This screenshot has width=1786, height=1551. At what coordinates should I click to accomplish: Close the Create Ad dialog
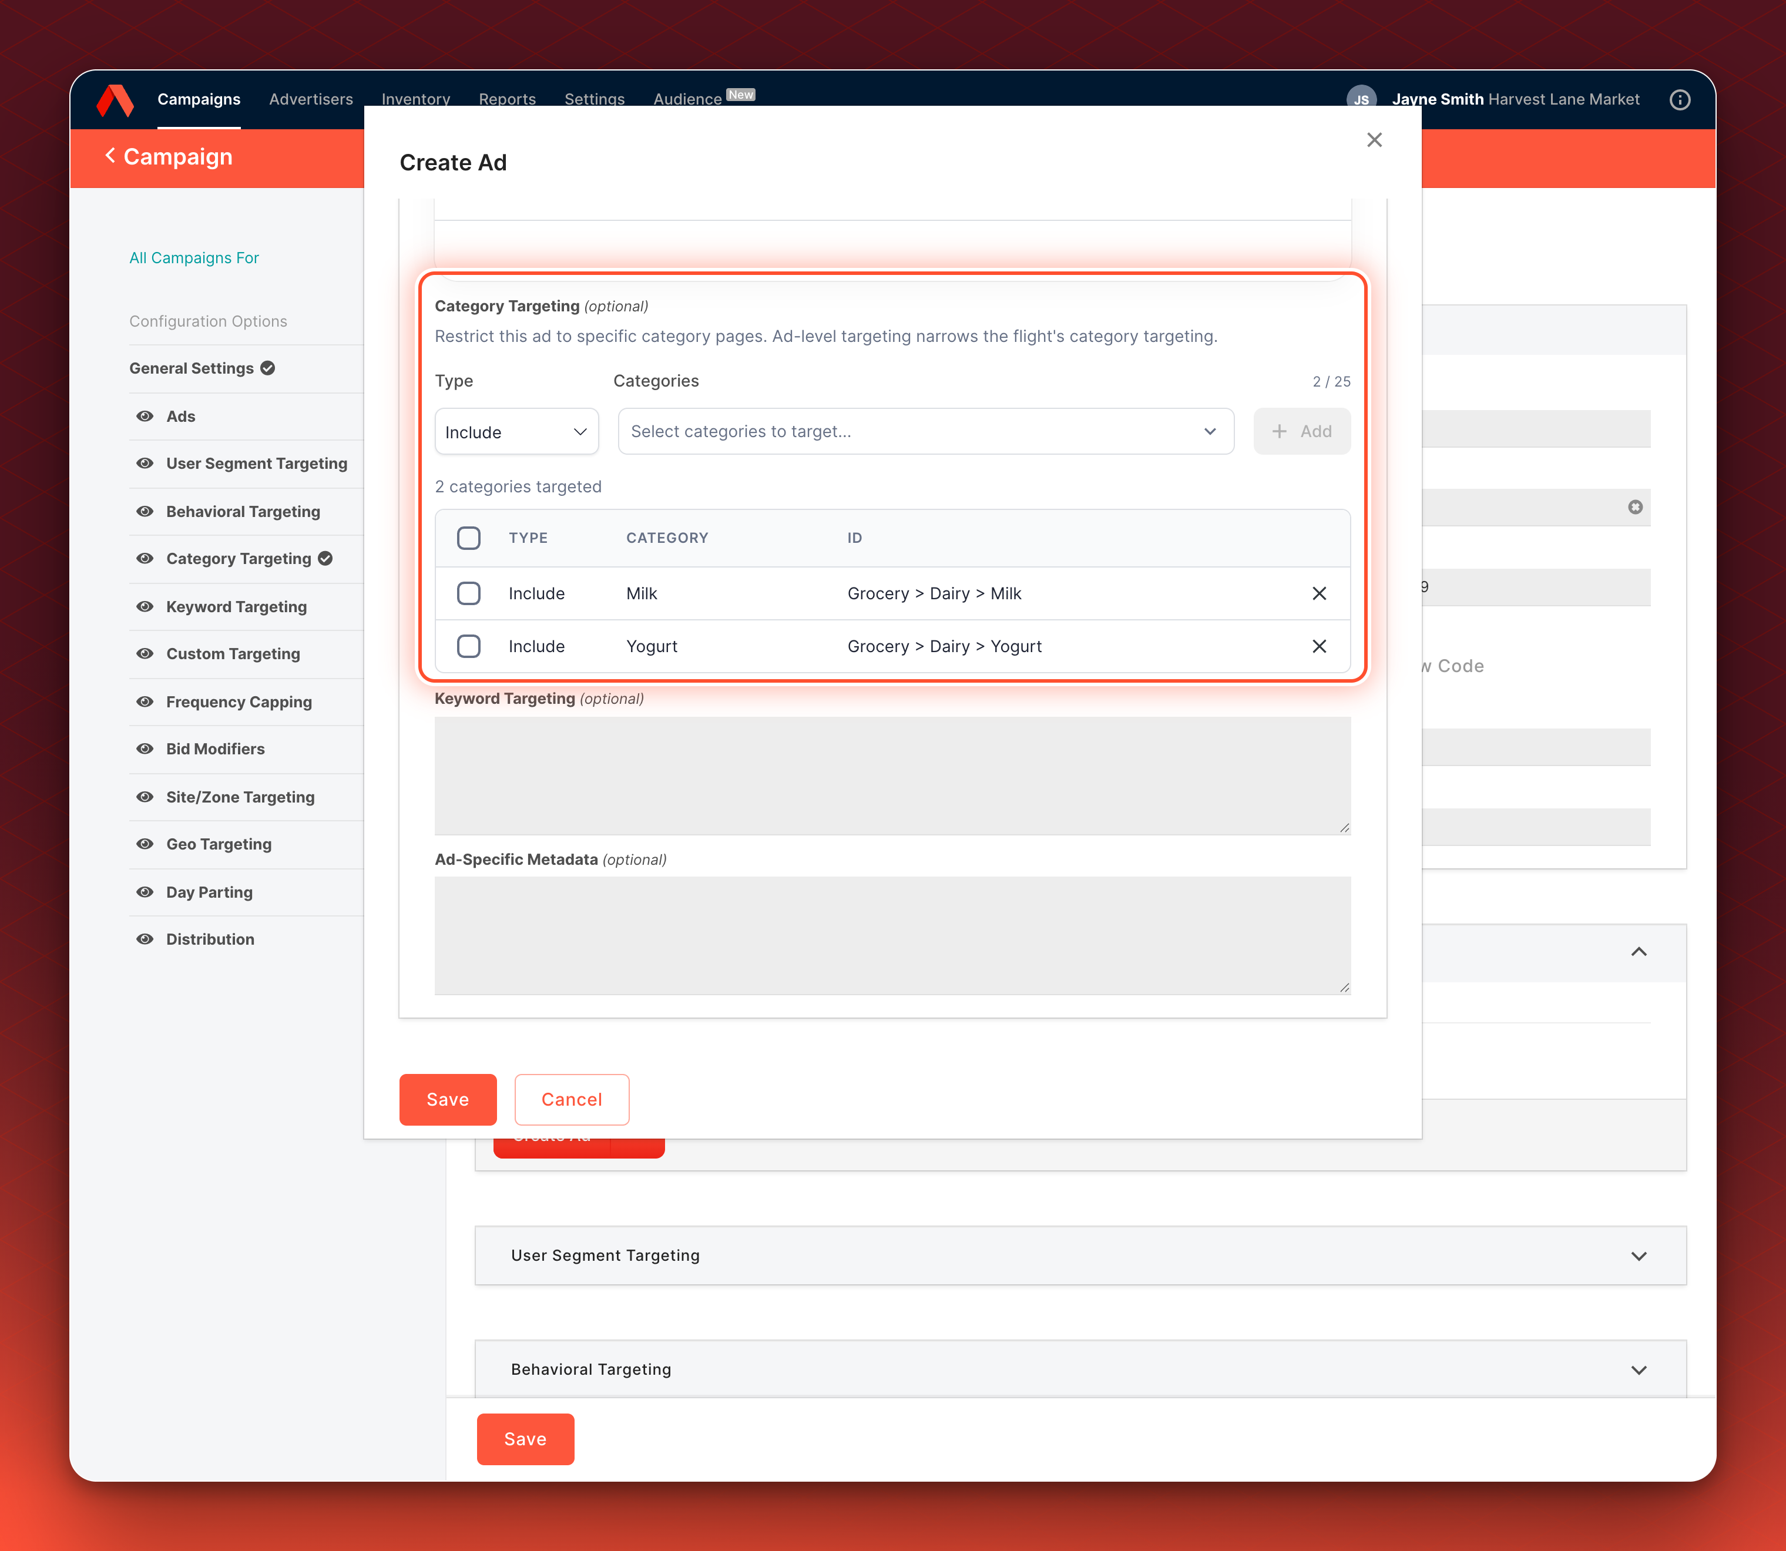coord(1374,140)
